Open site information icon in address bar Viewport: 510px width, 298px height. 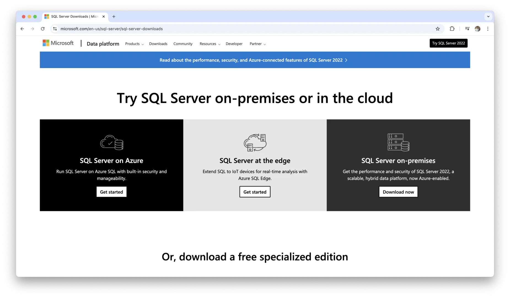click(55, 29)
